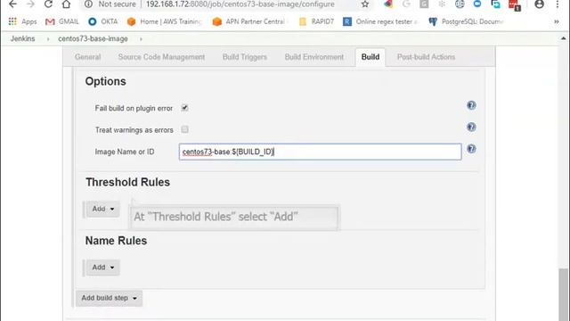This screenshot has height=321, width=570.
Task: Open the PostgreSQL Documentation bookmark
Action: (466, 21)
